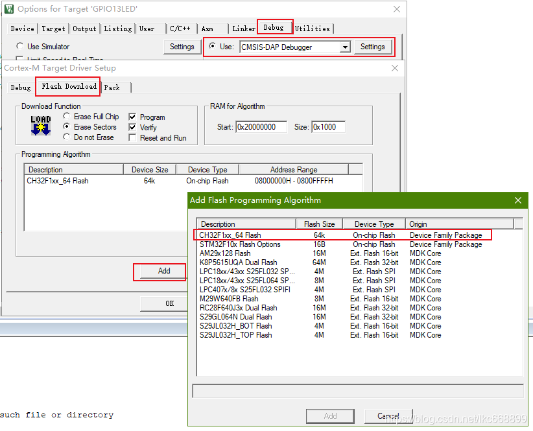Click Flash Size column header
Image resolution: width=533 pixels, height=431 pixels.
click(319, 224)
